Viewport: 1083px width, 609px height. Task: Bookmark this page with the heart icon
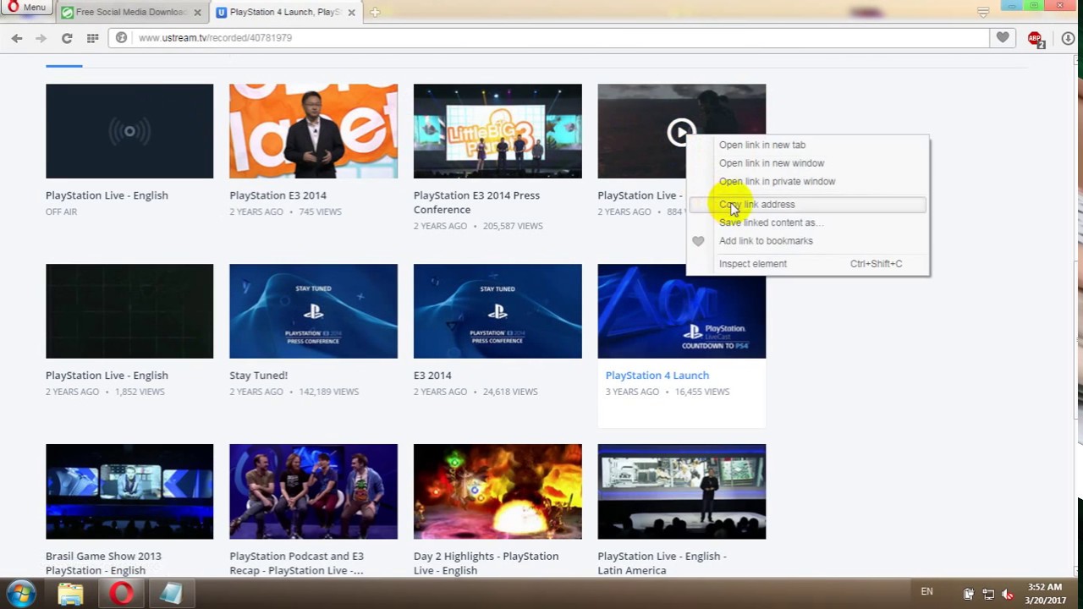(x=1001, y=38)
